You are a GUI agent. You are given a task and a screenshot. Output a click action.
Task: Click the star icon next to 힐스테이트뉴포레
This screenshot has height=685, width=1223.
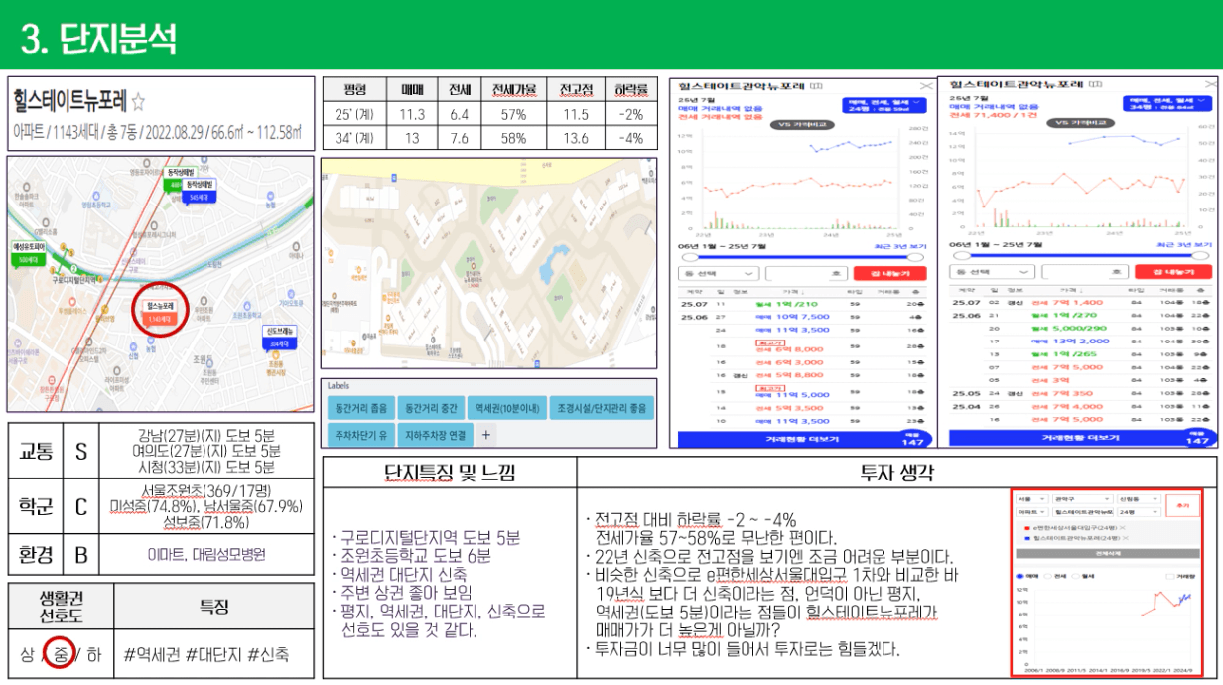click(x=139, y=101)
